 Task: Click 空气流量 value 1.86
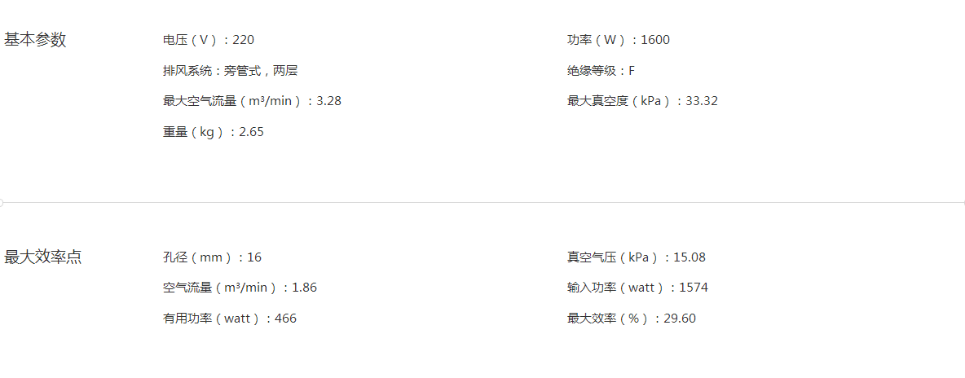click(305, 288)
